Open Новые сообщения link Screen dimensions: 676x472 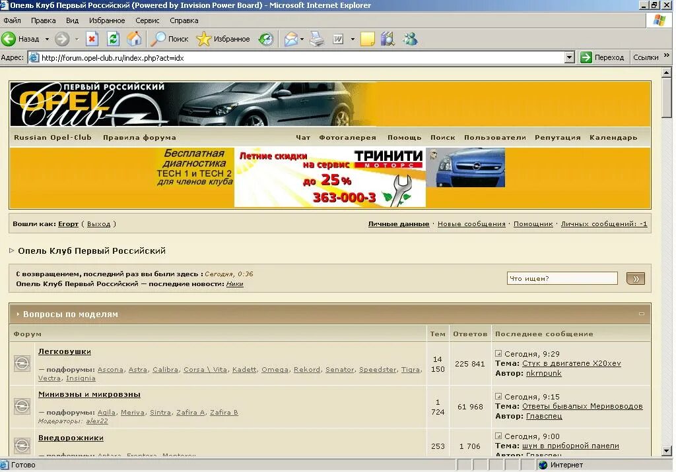point(471,224)
